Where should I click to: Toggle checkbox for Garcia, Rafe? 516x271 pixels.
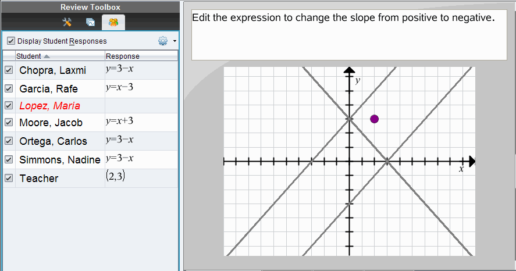[9, 89]
